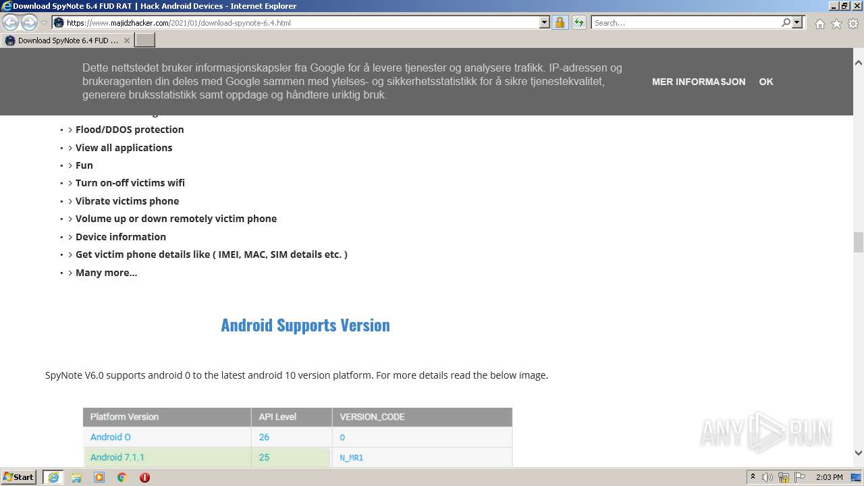Click Internet Explorer taskbar icon
Image resolution: width=864 pixels, height=486 pixels.
coord(53,477)
